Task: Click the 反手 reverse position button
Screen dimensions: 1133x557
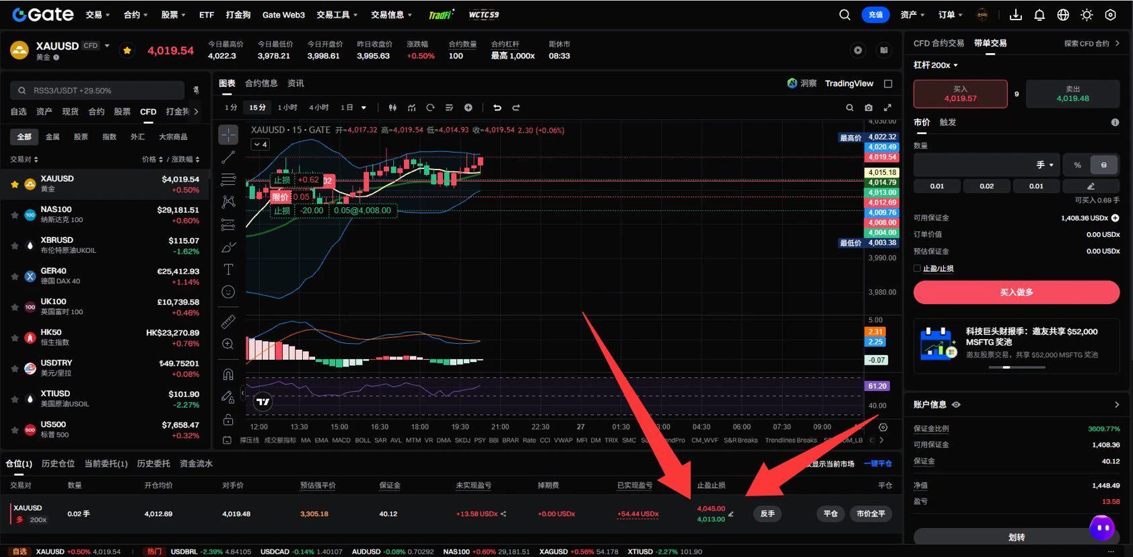Action: tap(767, 514)
